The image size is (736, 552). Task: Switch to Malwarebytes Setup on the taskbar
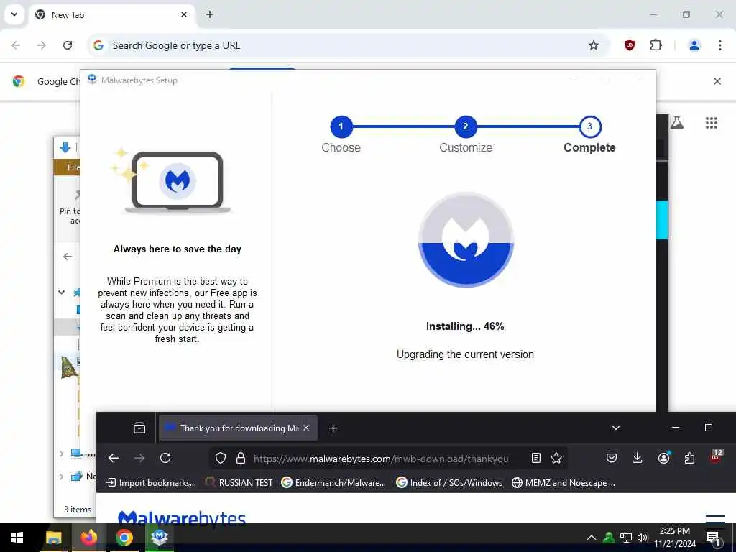point(160,538)
